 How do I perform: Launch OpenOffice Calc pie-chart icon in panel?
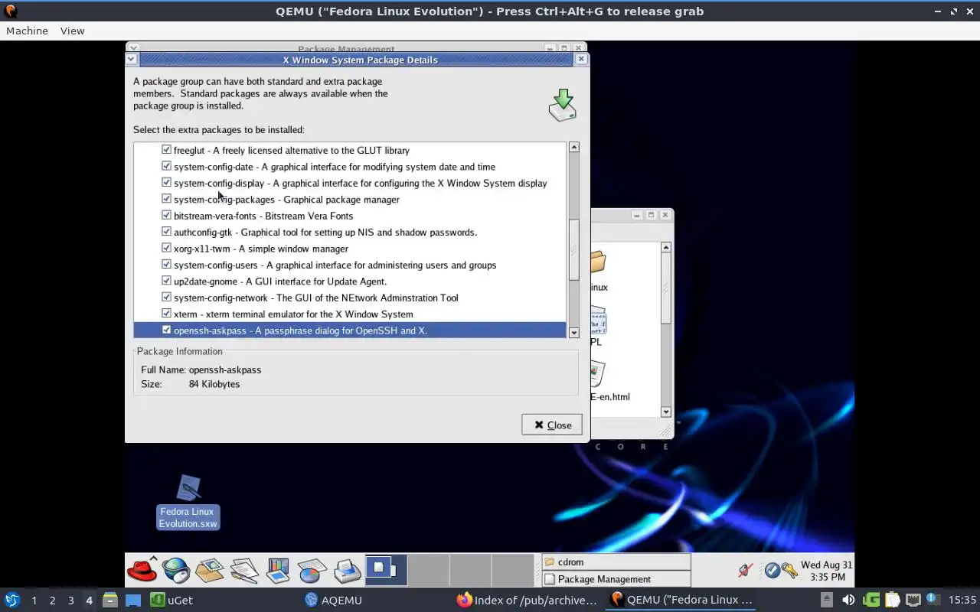(312, 570)
